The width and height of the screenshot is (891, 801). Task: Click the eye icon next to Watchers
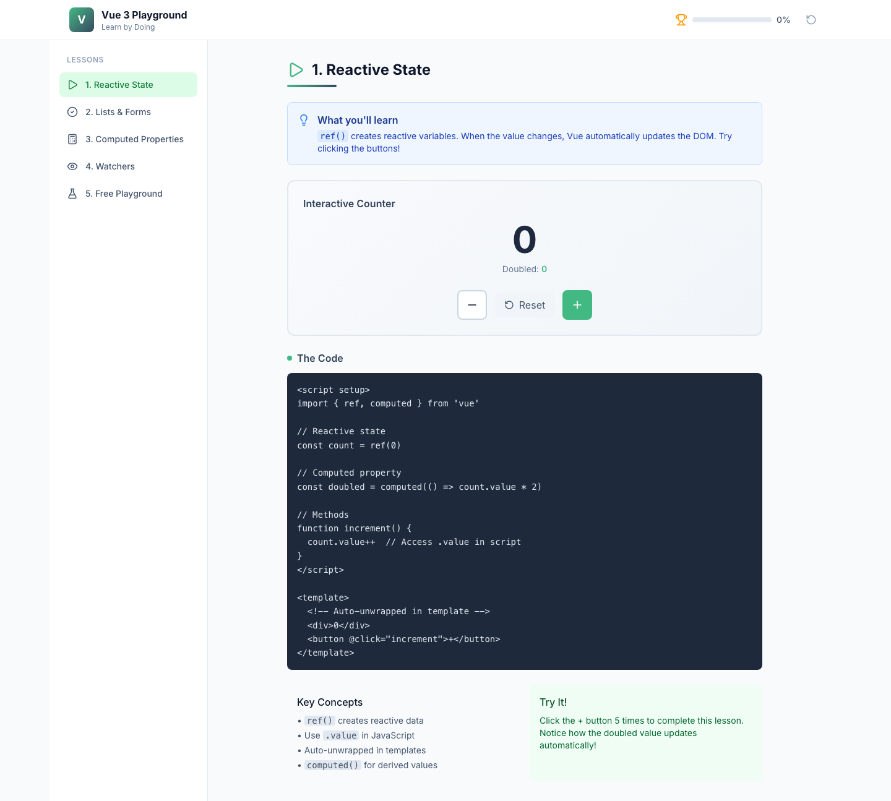tap(72, 166)
